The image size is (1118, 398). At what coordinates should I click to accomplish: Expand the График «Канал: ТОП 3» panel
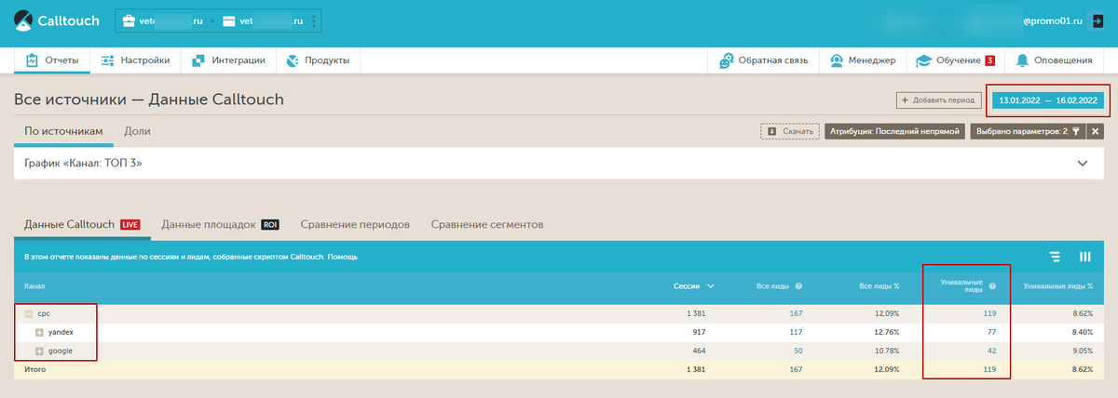pyautogui.click(x=1083, y=163)
